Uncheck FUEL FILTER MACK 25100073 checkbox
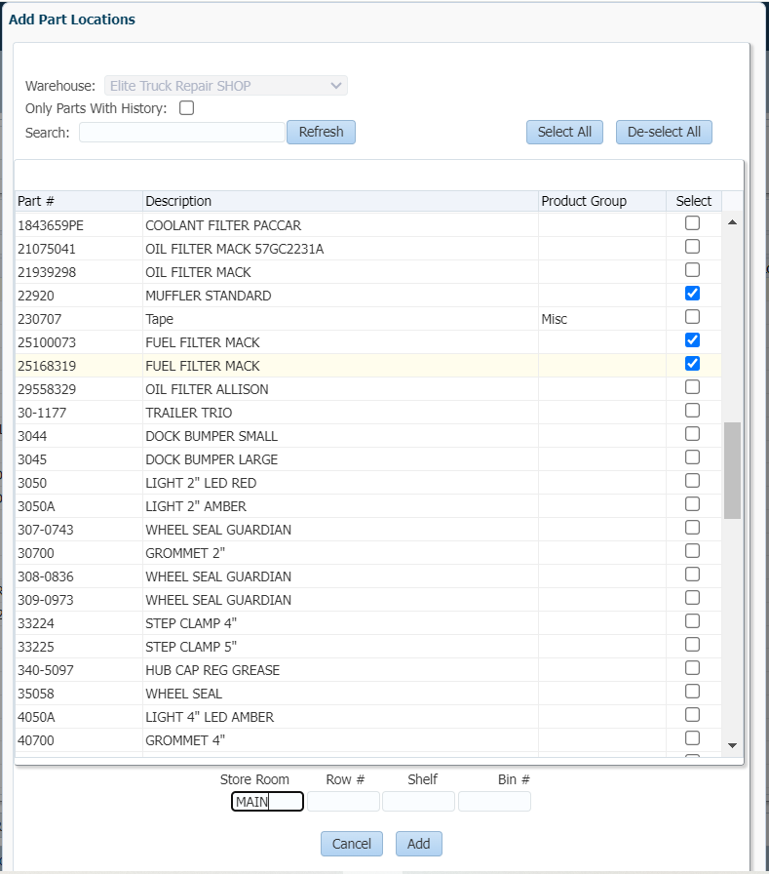 692,340
